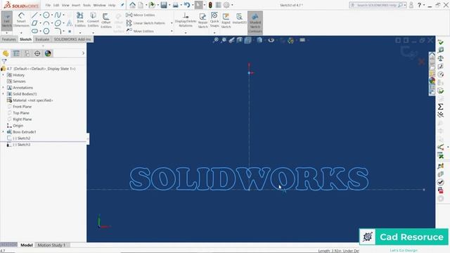The height and width of the screenshot is (253, 450).
Task: Expand the Solid Bodies(1) tree item
Action: point(4,94)
